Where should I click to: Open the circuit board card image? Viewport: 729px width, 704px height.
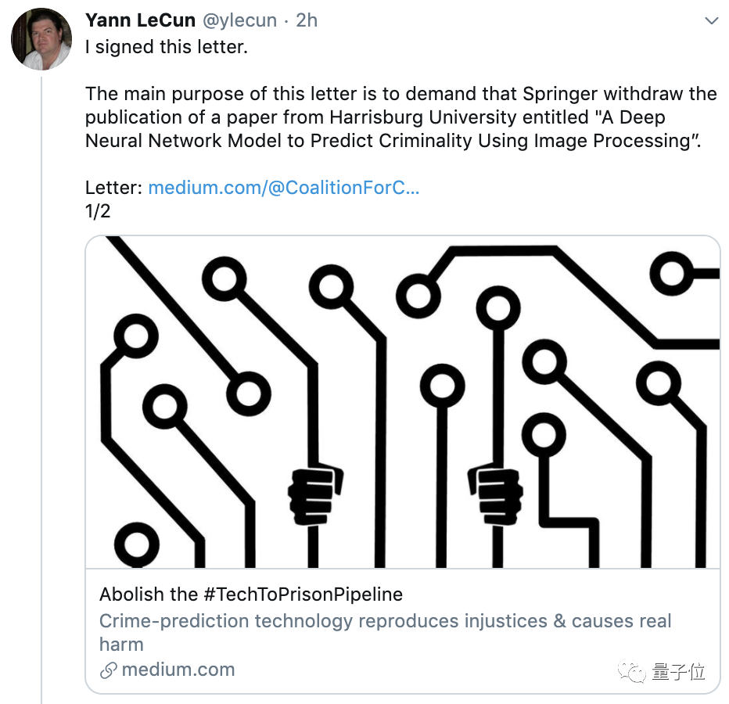(x=402, y=401)
